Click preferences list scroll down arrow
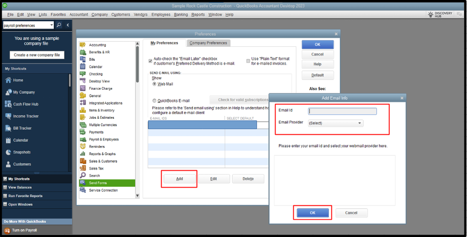The width and height of the screenshot is (467, 237). click(137, 195)
